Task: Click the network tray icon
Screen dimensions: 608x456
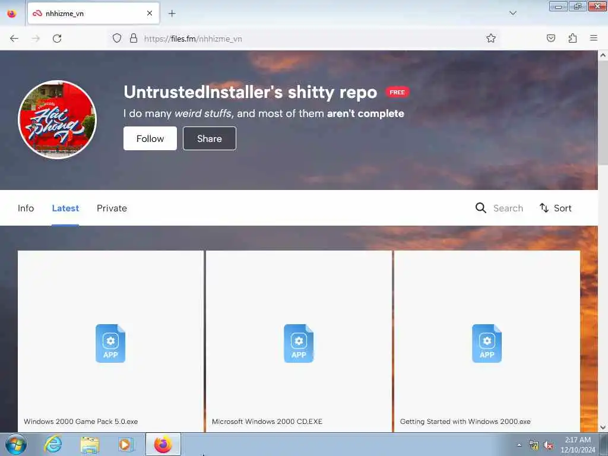Action: coord(534,445)
